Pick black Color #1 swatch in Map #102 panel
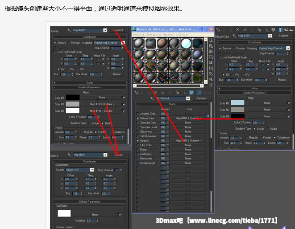The height and width of the screenshot is (229, 295). [x=73, y=97]
